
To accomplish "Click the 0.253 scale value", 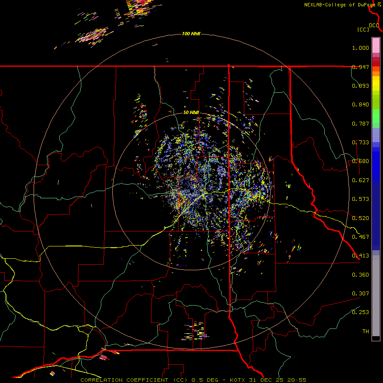I will click(x=360, y=312).
